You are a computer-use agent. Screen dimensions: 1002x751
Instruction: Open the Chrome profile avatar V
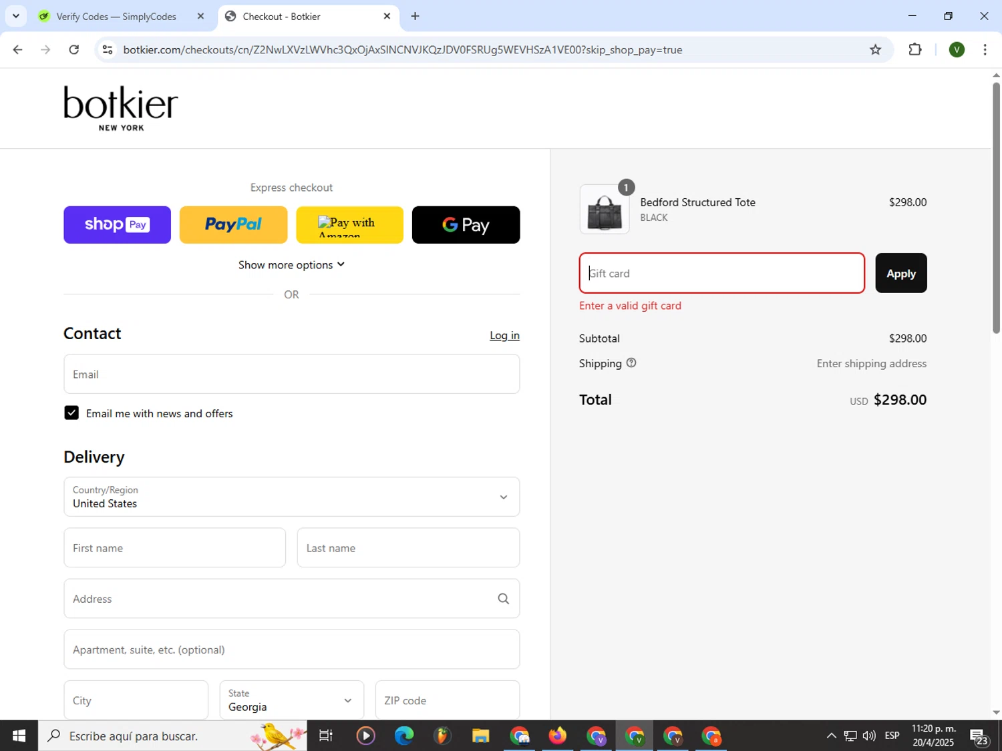957,49
